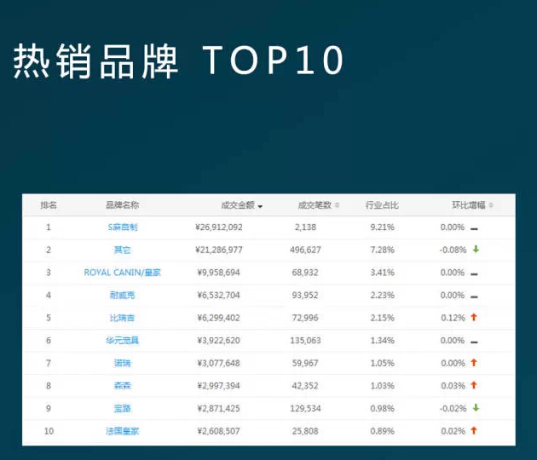Click the transaction count 2,138
Screen dimensions: 537x460
[x=305, y=227]
